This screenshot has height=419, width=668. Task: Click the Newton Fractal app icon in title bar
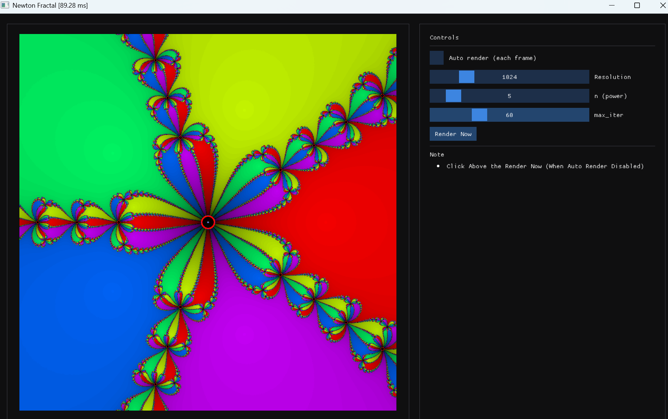5,5
